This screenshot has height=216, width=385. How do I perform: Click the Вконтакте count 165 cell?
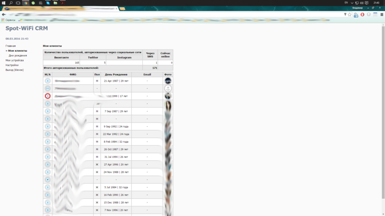click(x=62, y=63)
